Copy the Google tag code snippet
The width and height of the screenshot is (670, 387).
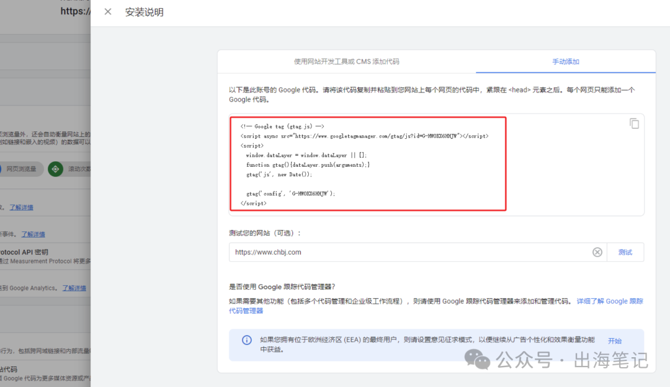[x=634, y=123]
